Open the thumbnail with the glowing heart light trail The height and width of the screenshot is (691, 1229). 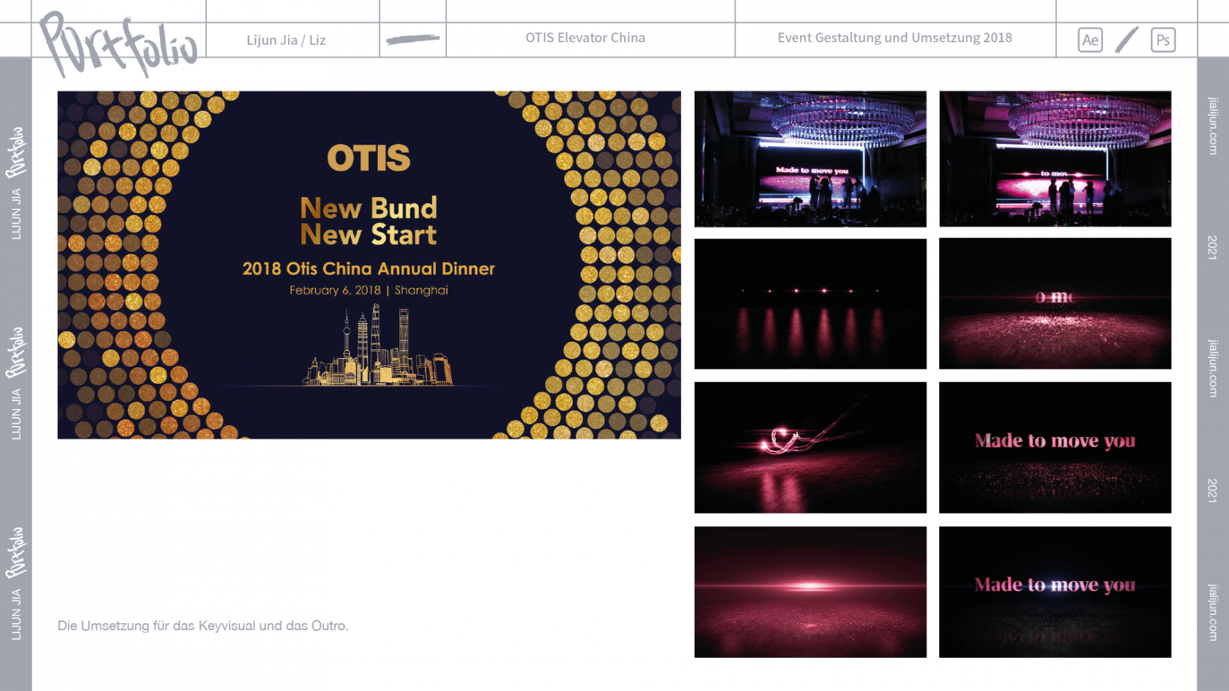(810, 448)
